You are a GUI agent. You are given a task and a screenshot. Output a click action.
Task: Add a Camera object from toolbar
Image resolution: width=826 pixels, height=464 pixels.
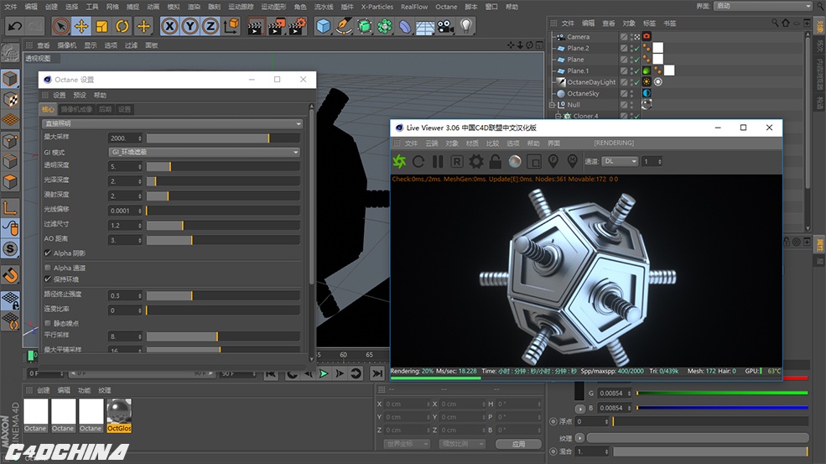click(x=445, y=26)
